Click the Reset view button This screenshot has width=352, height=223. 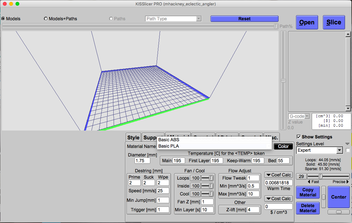click(244, 19)
